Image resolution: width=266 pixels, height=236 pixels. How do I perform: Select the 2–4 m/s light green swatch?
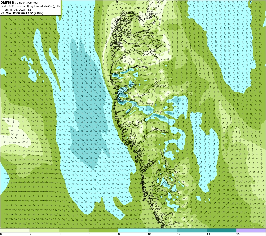[x=44, y=230]
